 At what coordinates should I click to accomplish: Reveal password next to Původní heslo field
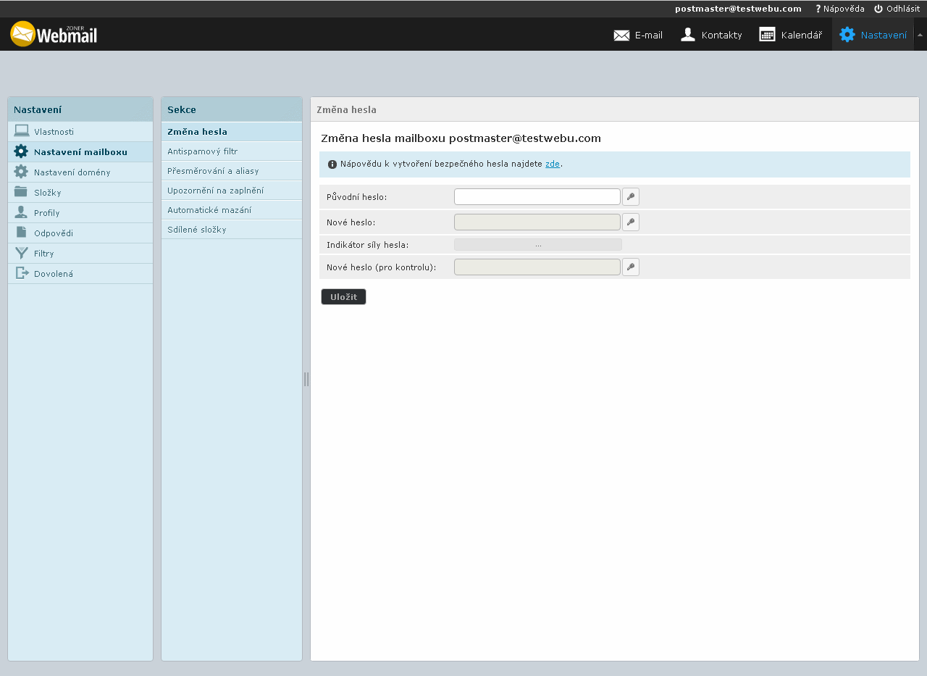point(631,197)
